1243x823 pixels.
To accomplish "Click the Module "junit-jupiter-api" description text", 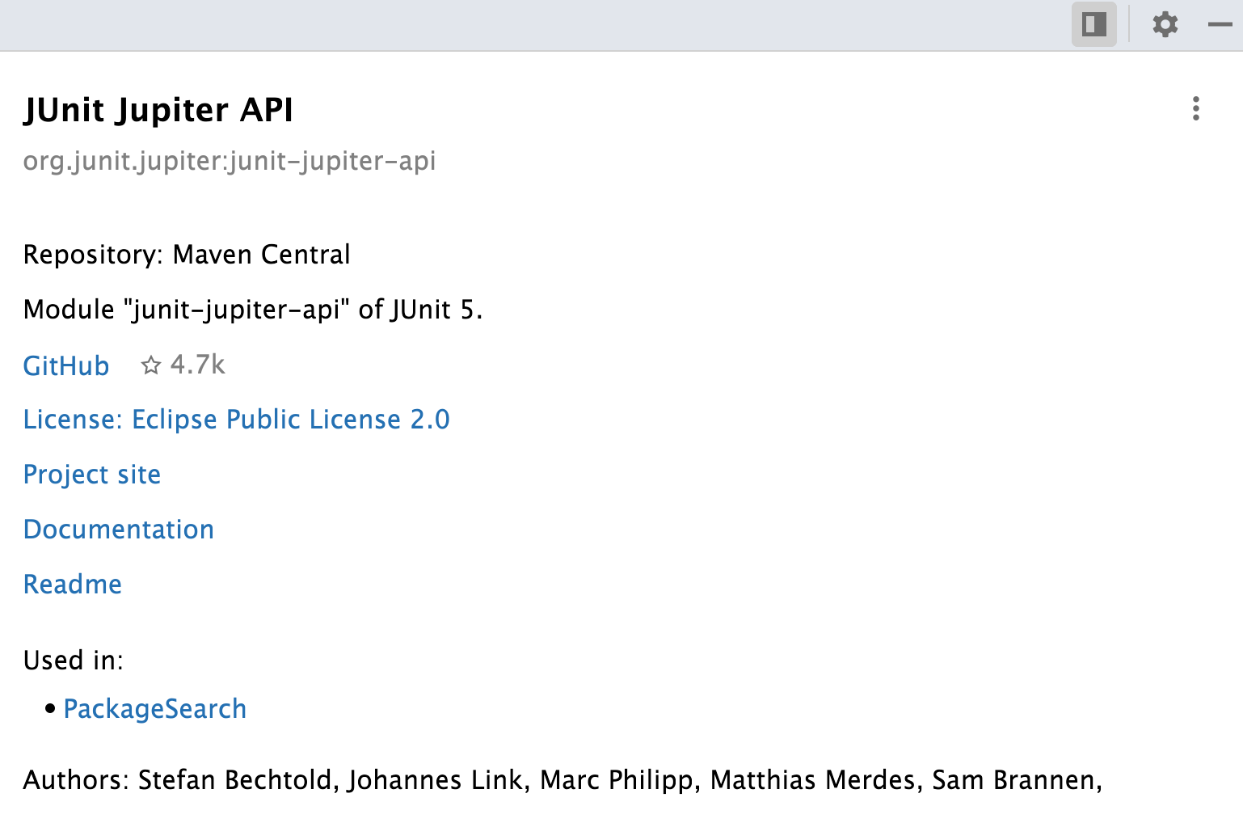I will click(253, 310).
